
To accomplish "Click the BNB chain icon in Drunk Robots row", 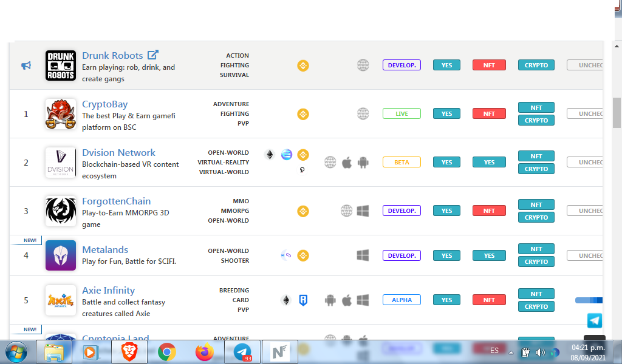I will [x=303, y=66].
